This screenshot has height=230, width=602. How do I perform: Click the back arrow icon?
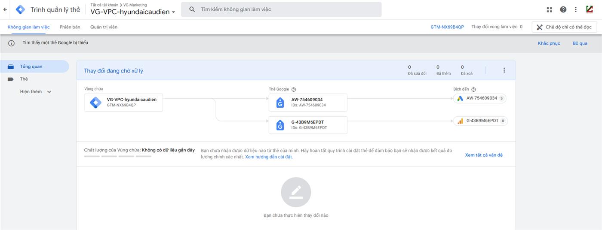coord(5,9)
